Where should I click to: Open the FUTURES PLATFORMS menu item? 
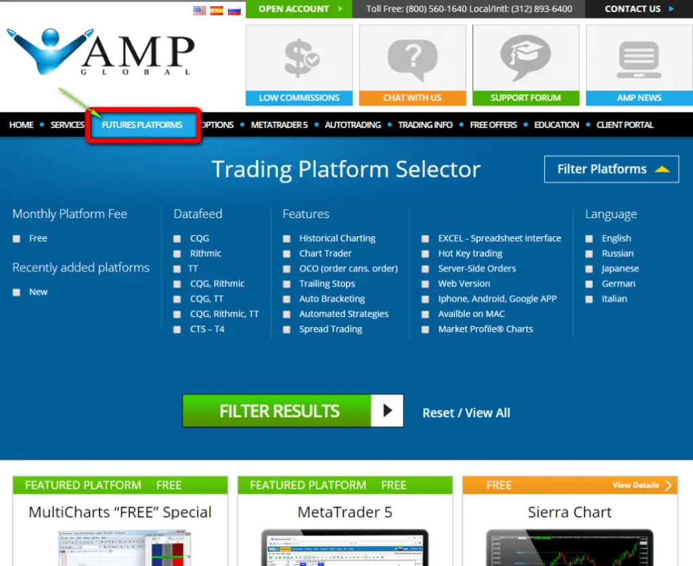(143, 125)
